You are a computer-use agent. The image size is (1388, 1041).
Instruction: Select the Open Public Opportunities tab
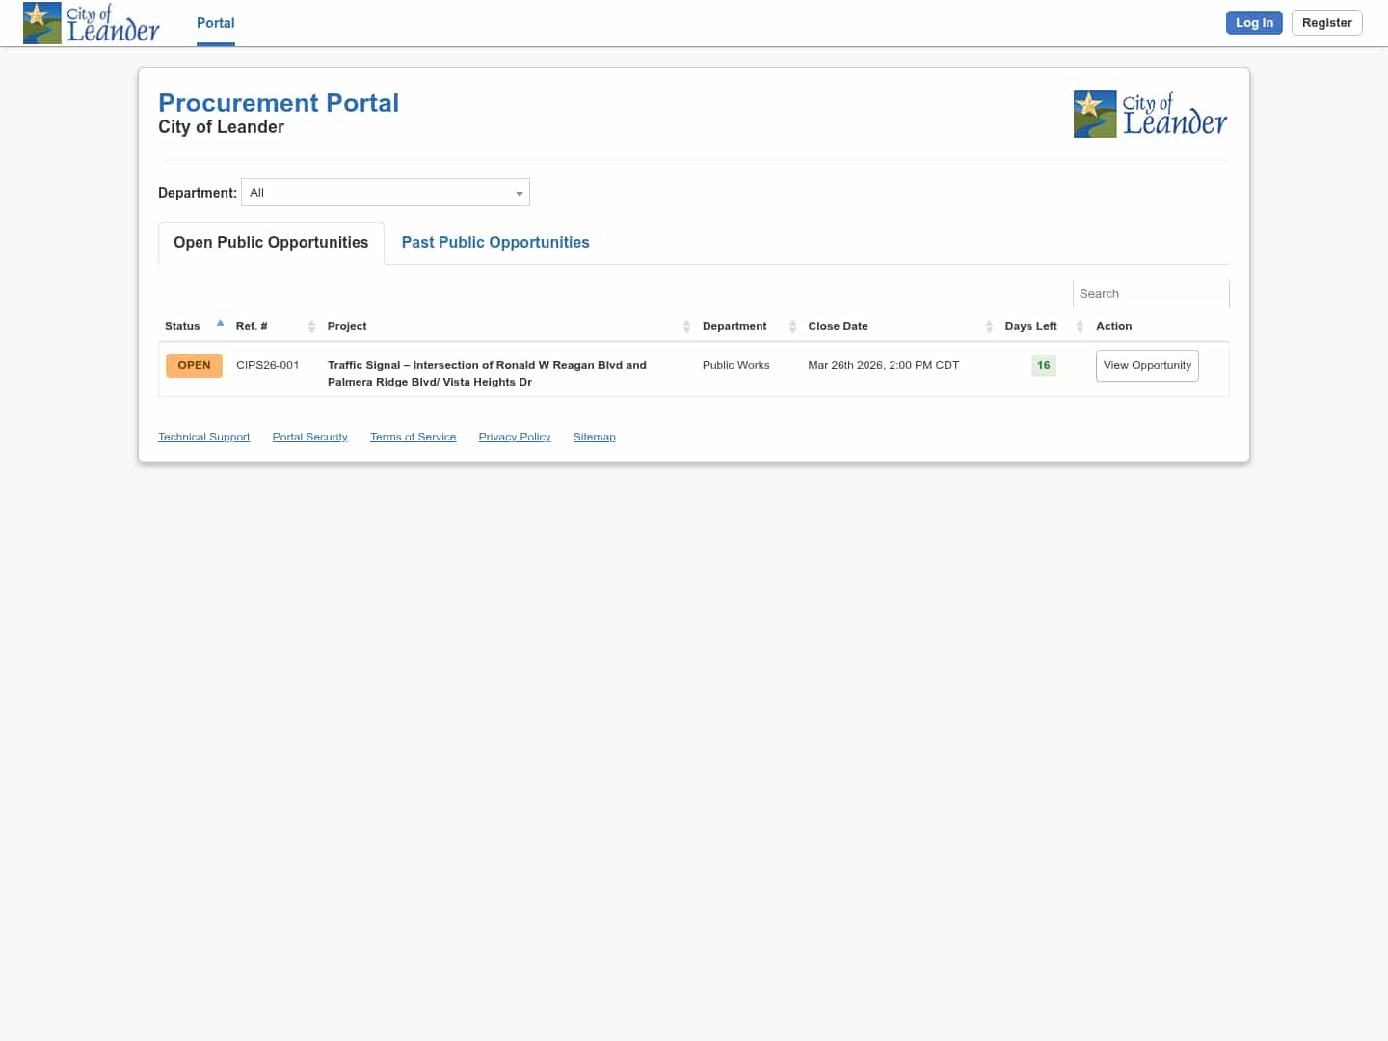[x=270, y=242]
